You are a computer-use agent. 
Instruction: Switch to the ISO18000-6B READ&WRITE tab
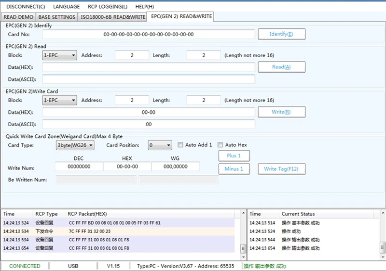pyautogui.click(x=113, y=17)
